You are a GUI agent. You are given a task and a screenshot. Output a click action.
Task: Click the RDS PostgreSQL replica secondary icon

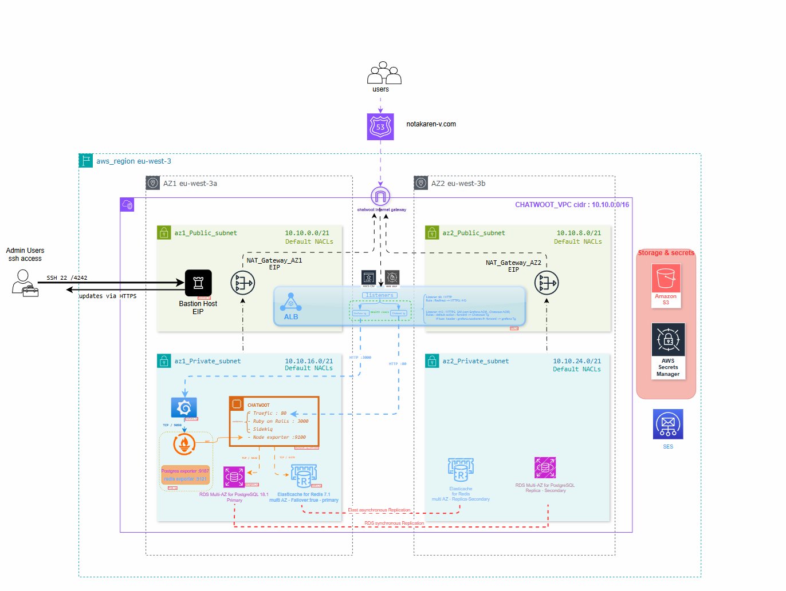pyautogui.click(x=545, y=467)
